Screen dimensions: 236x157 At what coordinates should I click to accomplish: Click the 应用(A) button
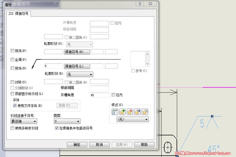tap(122, 145)
